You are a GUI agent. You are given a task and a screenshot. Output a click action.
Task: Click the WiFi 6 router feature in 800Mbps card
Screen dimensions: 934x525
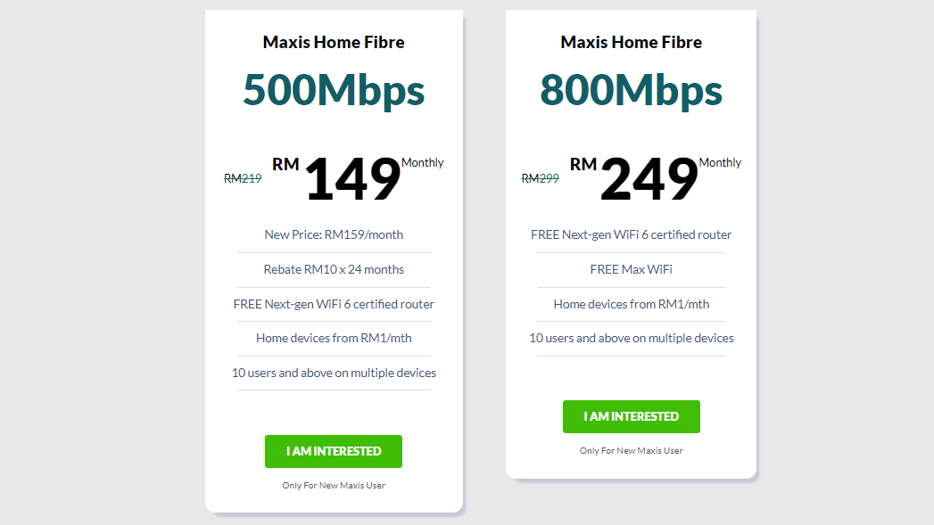(x=632, y=234)
